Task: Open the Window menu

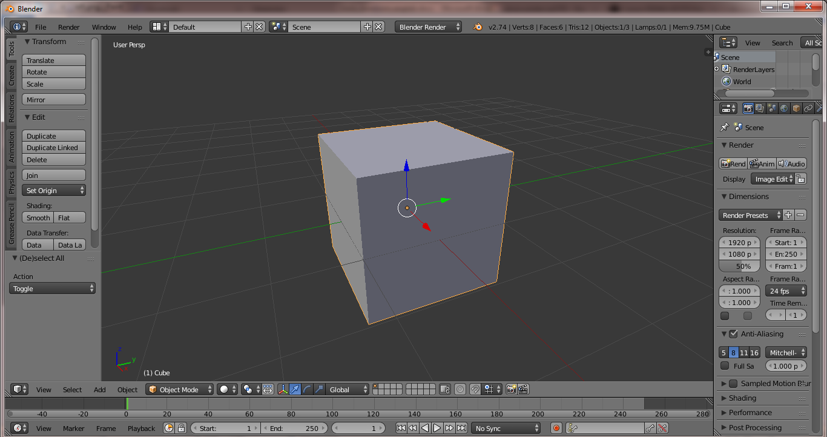Action: 104,27
